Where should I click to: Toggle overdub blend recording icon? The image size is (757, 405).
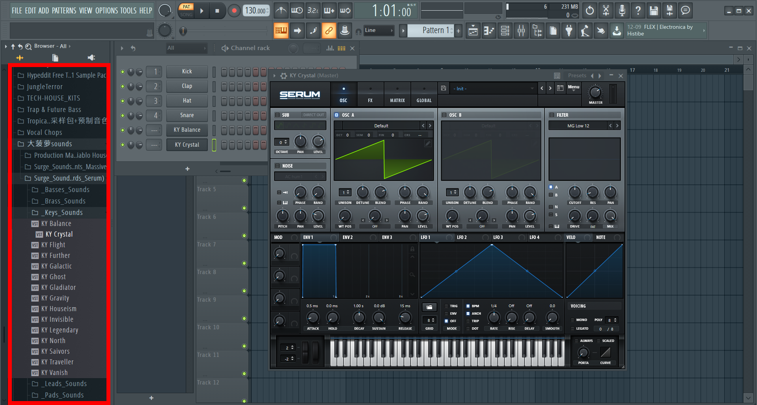point(329,11)
